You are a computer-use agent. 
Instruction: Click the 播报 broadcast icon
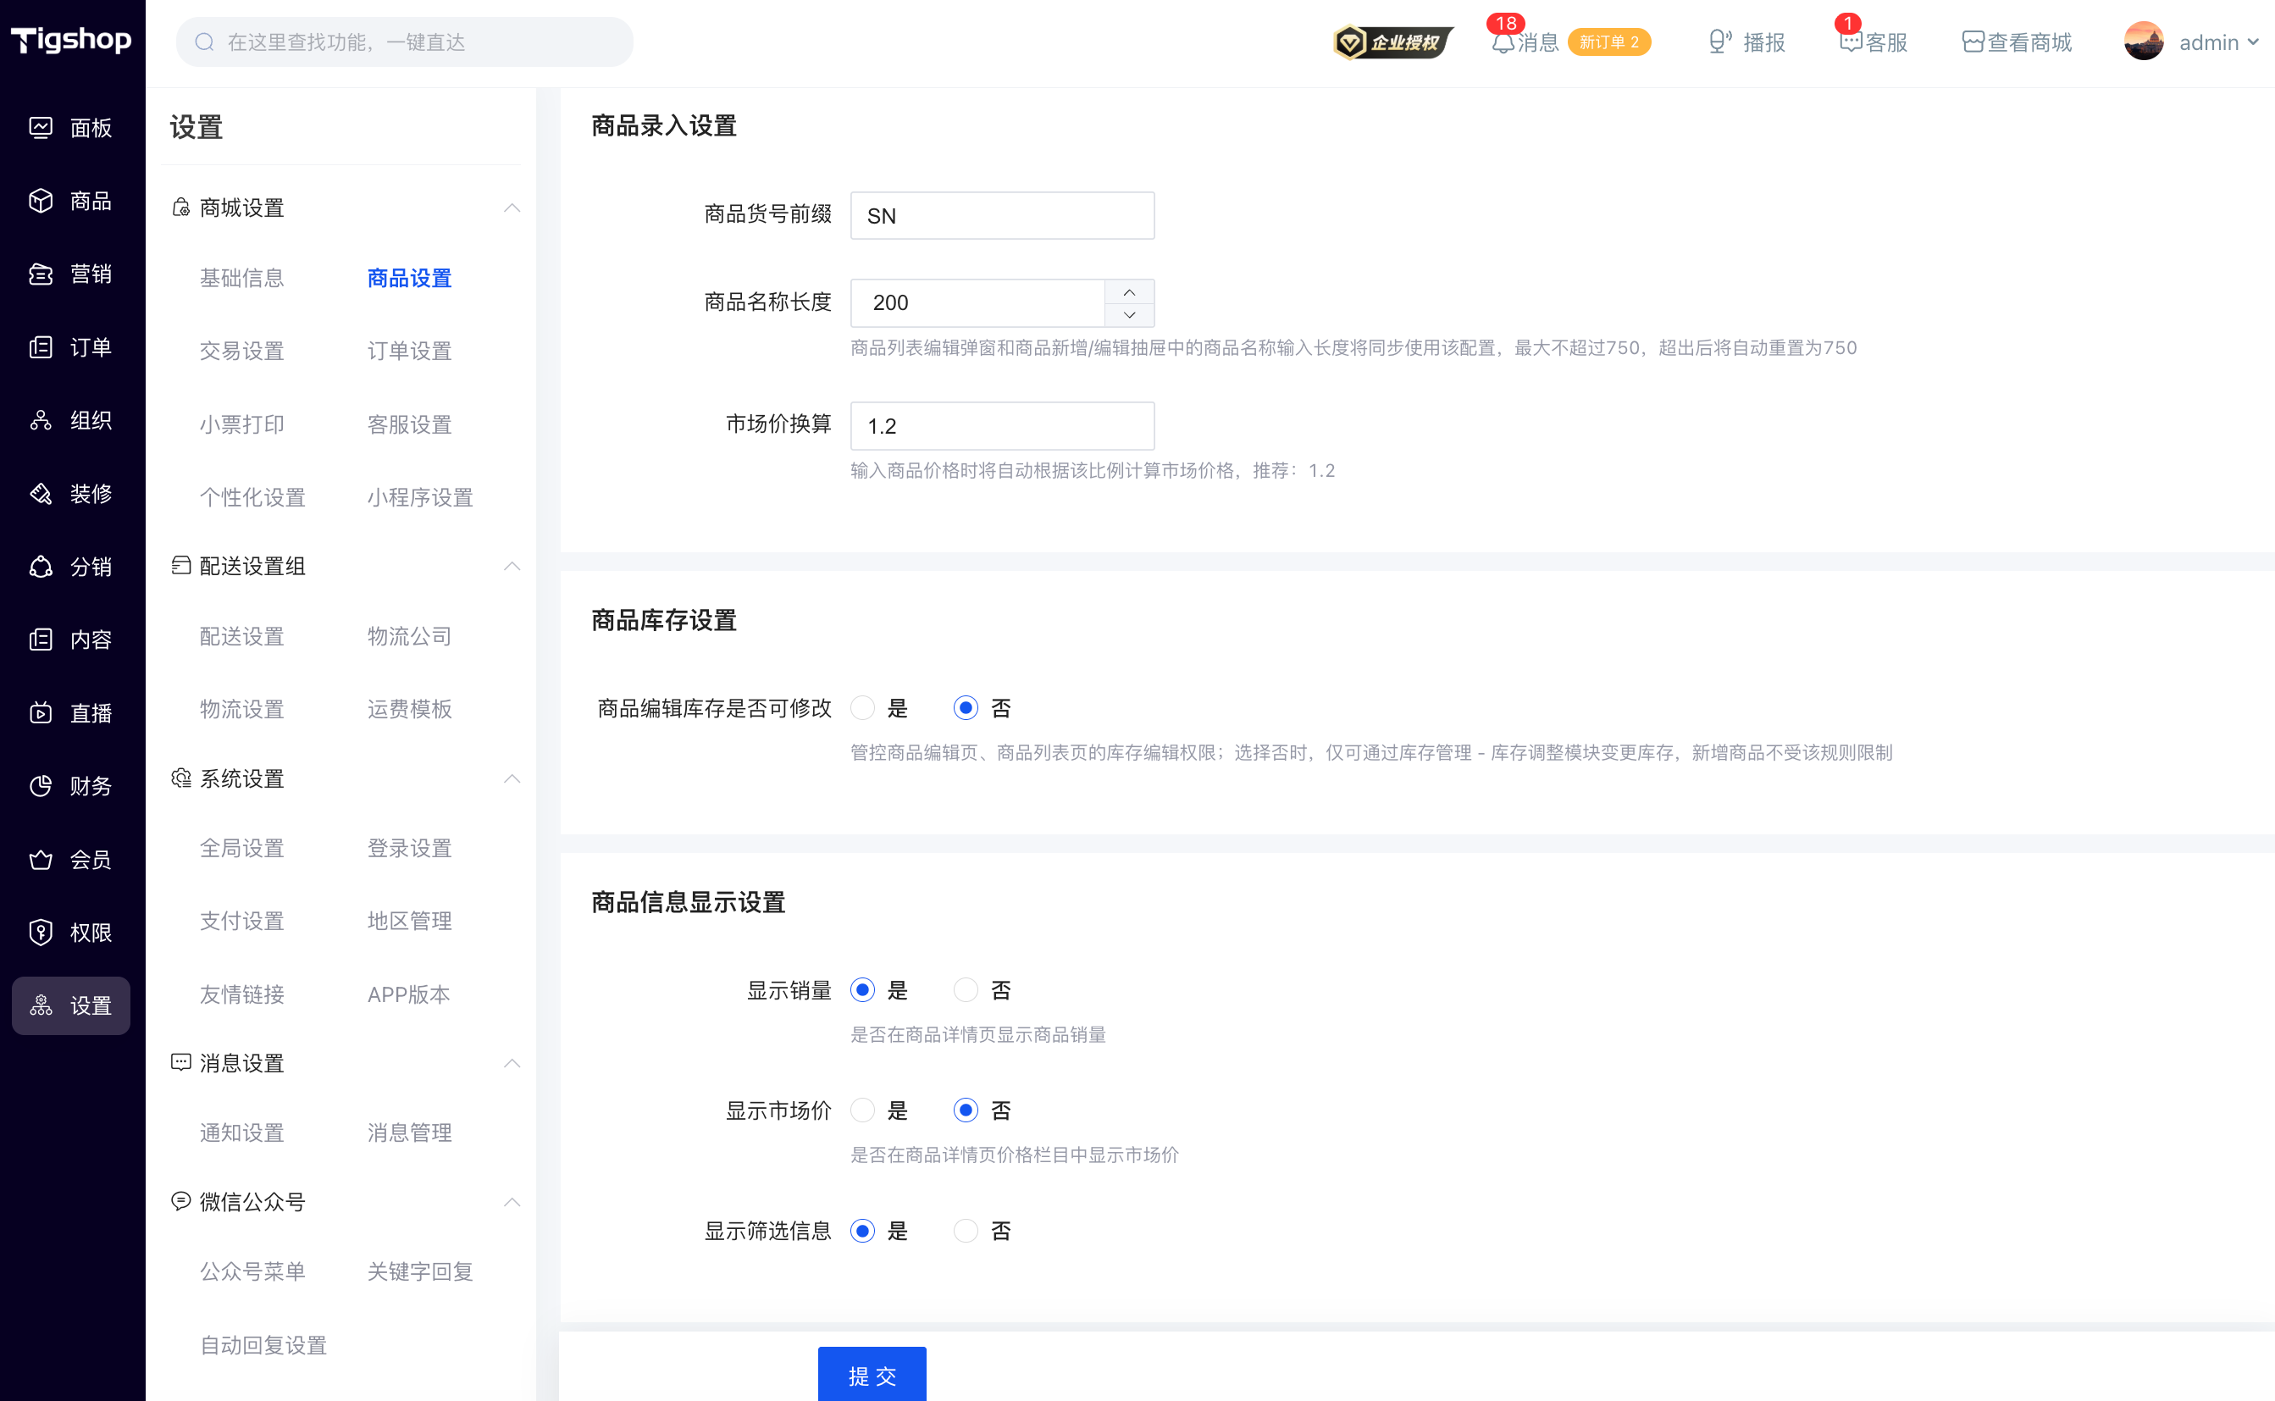tap(1719, 42)
